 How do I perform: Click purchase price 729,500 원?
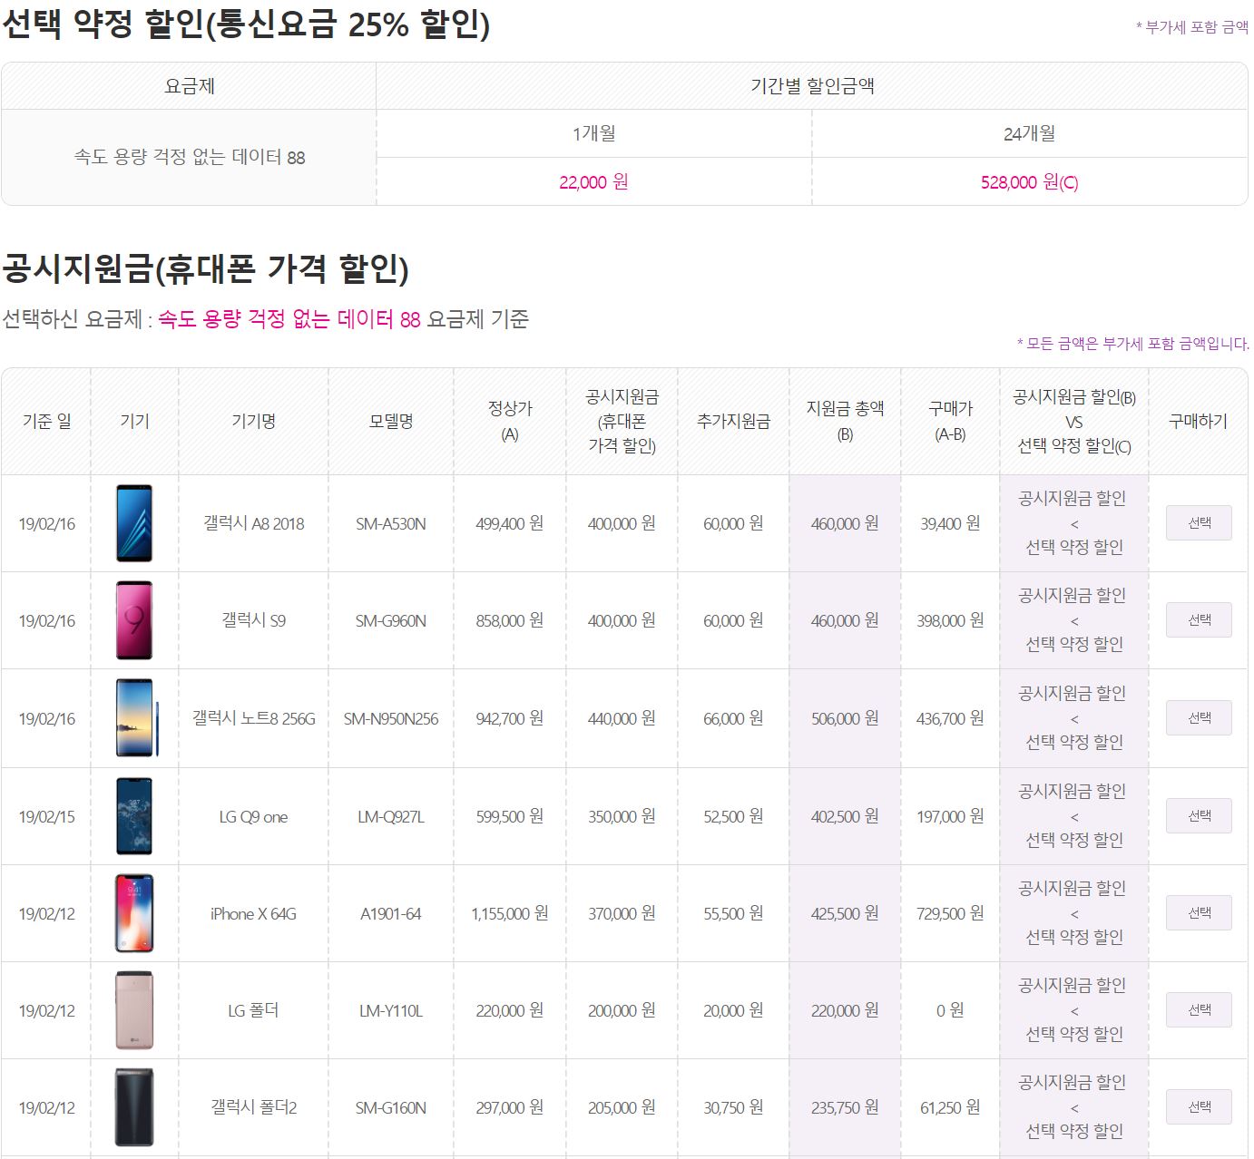950,913
